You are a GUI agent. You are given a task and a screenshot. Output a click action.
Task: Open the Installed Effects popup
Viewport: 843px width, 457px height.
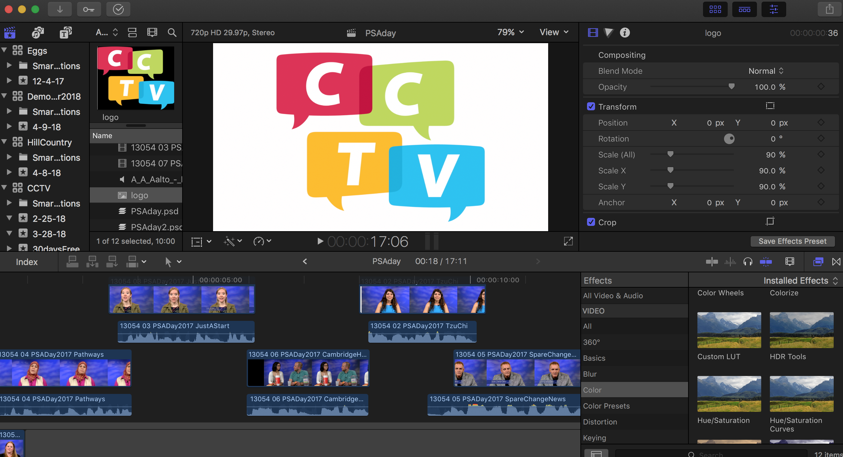(x=800, y=281)
